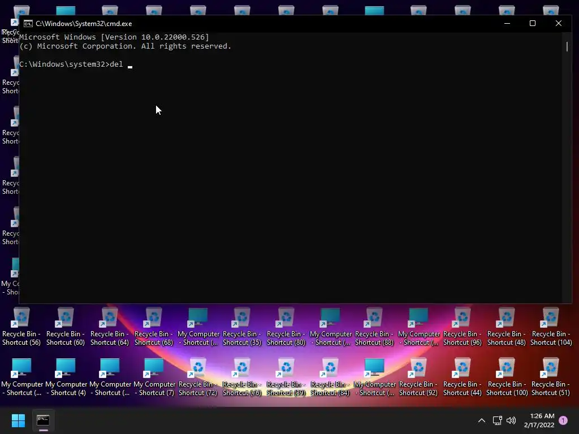Click Recycle Bin - Shortcut (100) icon
Image resolution: width=579 pixels, height=434 pixels.
(507, 377)
